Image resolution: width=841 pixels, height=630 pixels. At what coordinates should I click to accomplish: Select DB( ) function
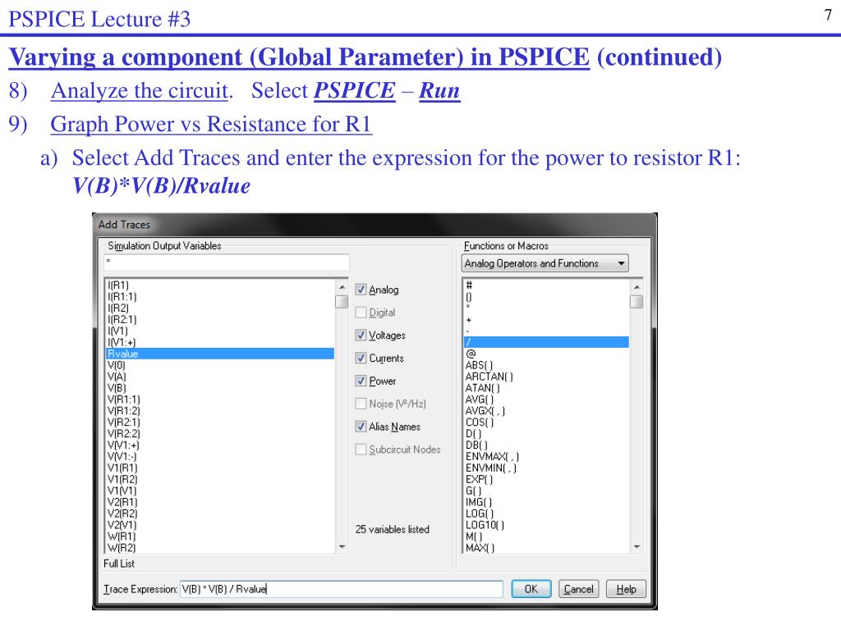click(477, 445)
